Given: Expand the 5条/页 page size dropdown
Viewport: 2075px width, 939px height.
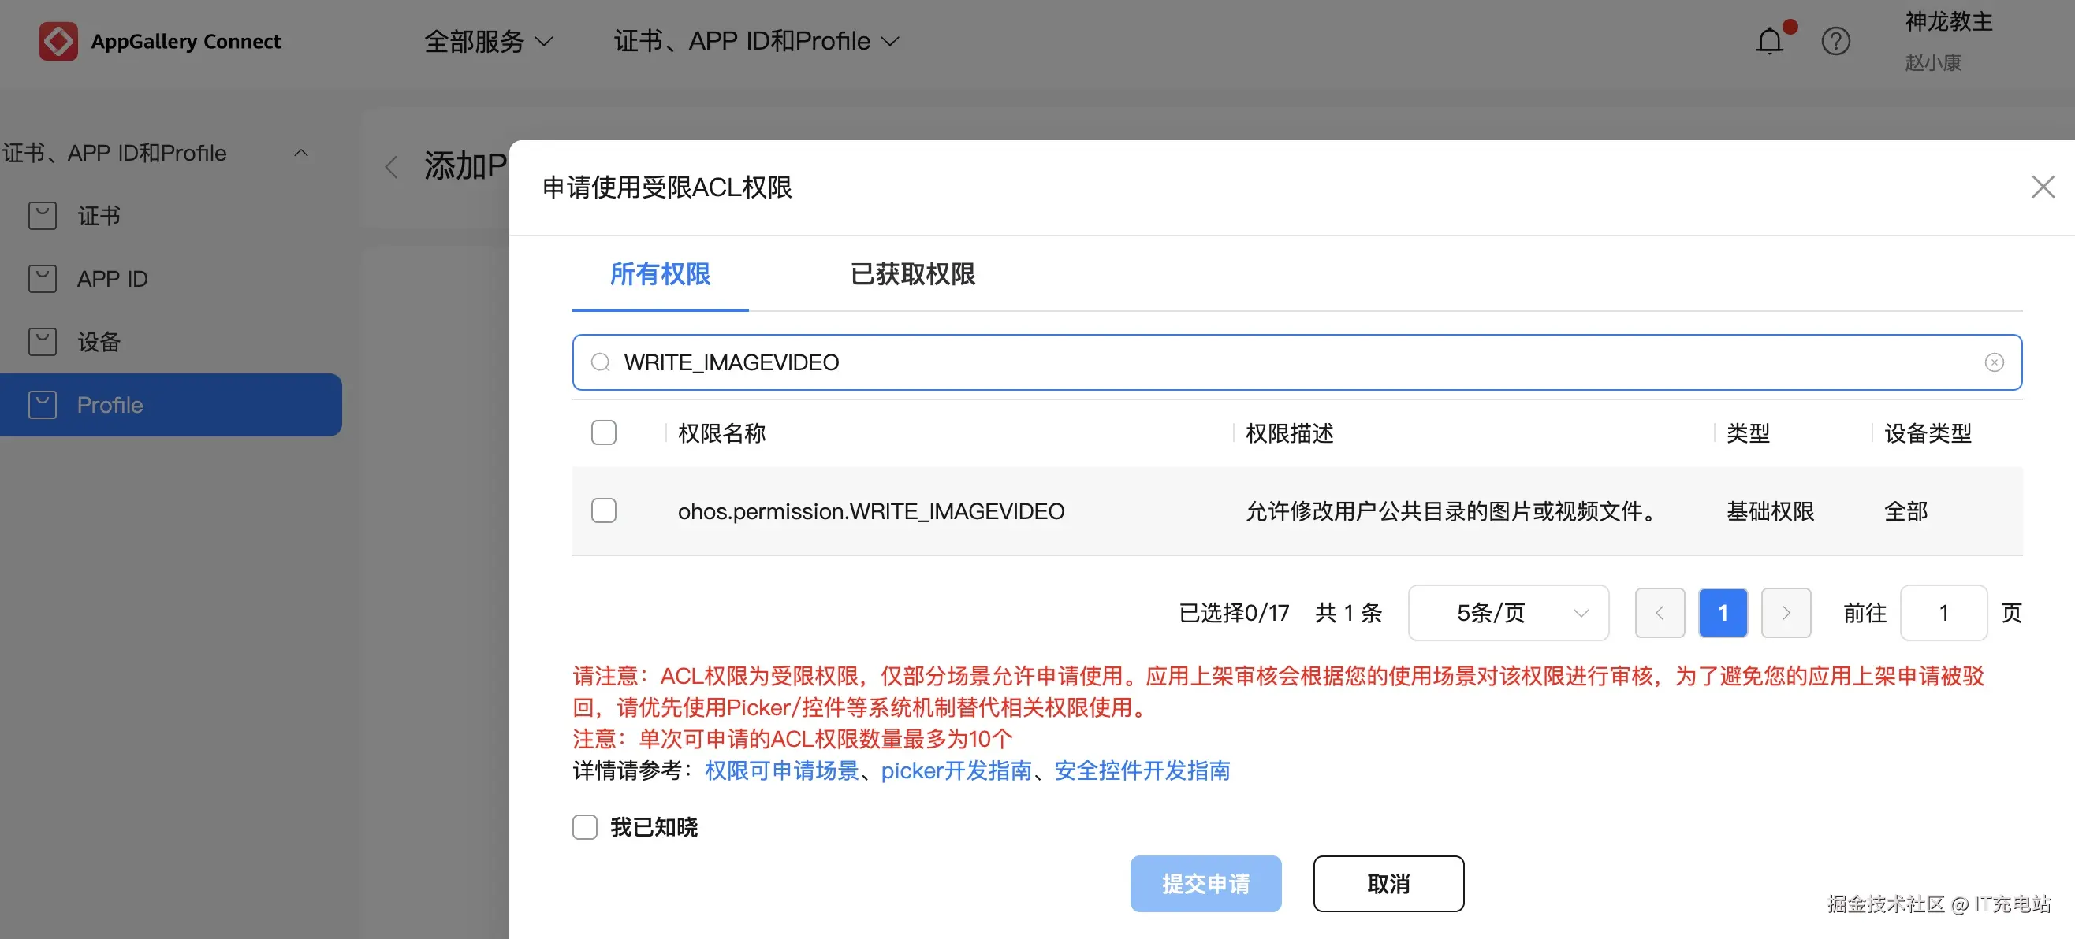Looking at the screenshot, I should 1507,613.
